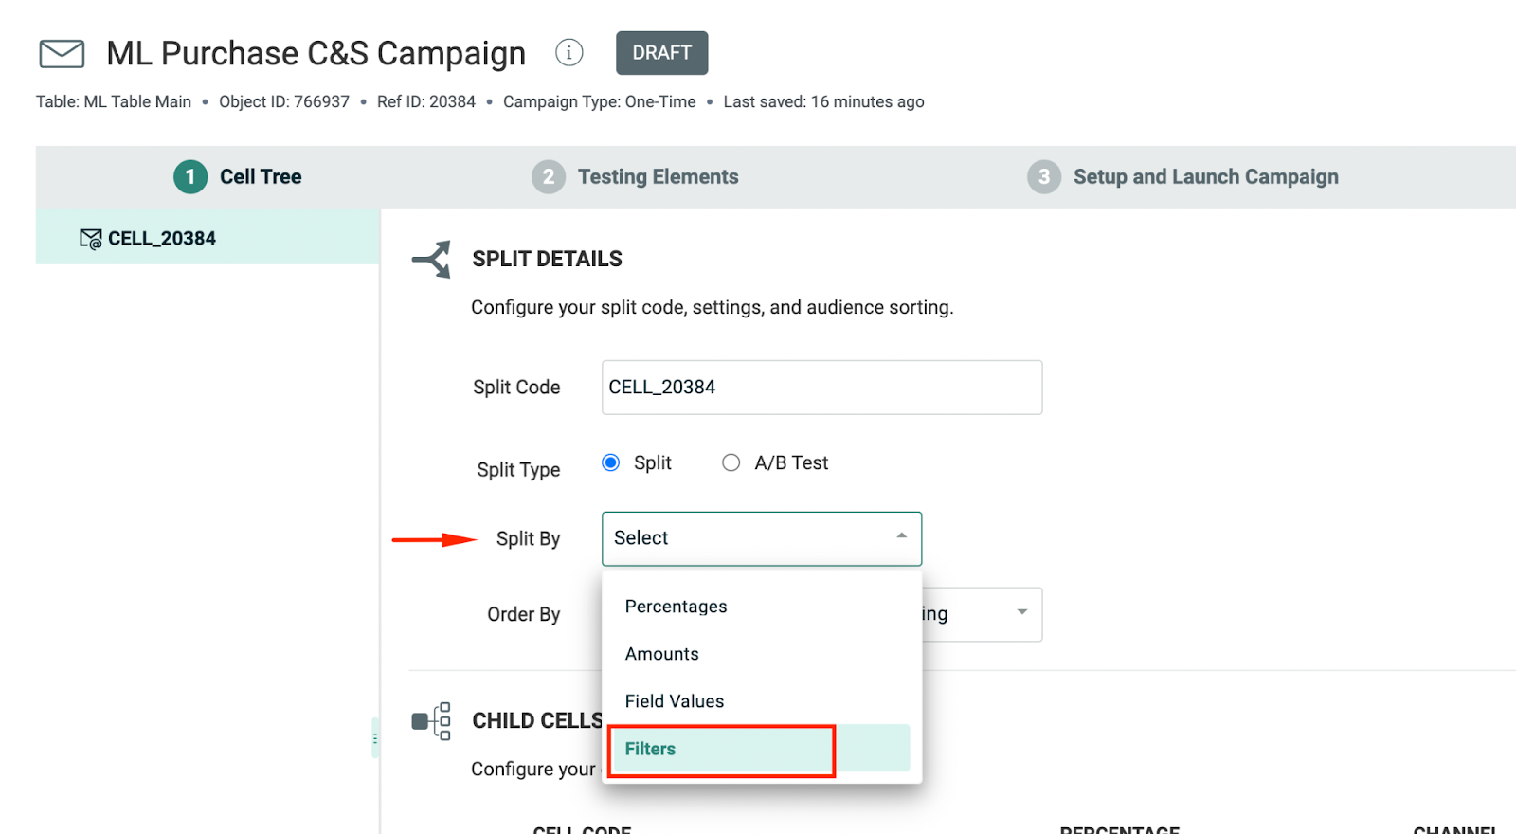
Task: Click the Split Code input field
Action: coord(821,387)
